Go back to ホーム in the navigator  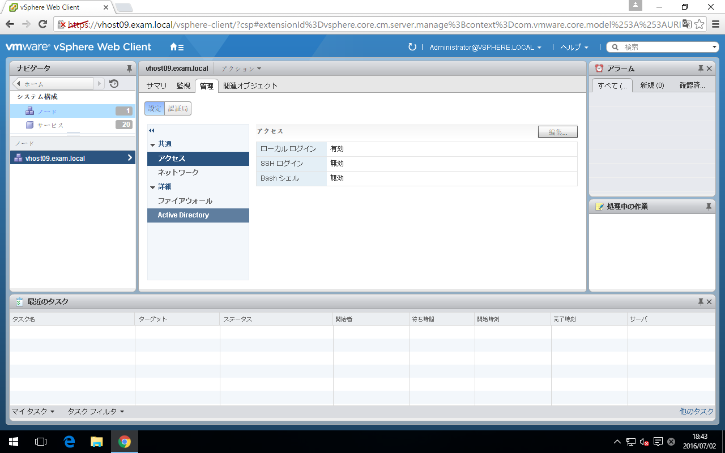(x=53, y=84)
